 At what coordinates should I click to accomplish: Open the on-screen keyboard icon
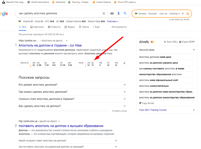click(112, 13)
